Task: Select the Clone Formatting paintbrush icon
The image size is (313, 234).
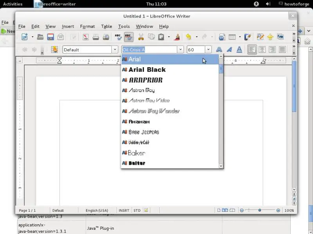Action: point(177,37)
